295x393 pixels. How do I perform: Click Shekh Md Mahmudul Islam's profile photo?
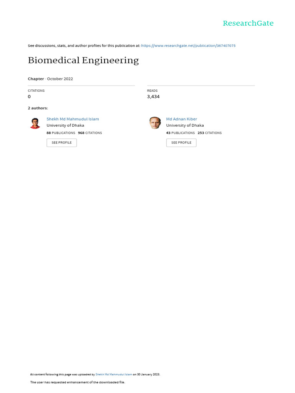pyautogui.click(x=35, y=123)
